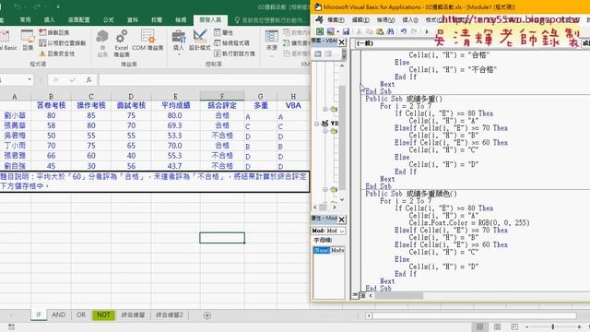Screen dimensions: 590x332
Task: Toggle Use Relative References recording option
Action: (x=63, y=43)
